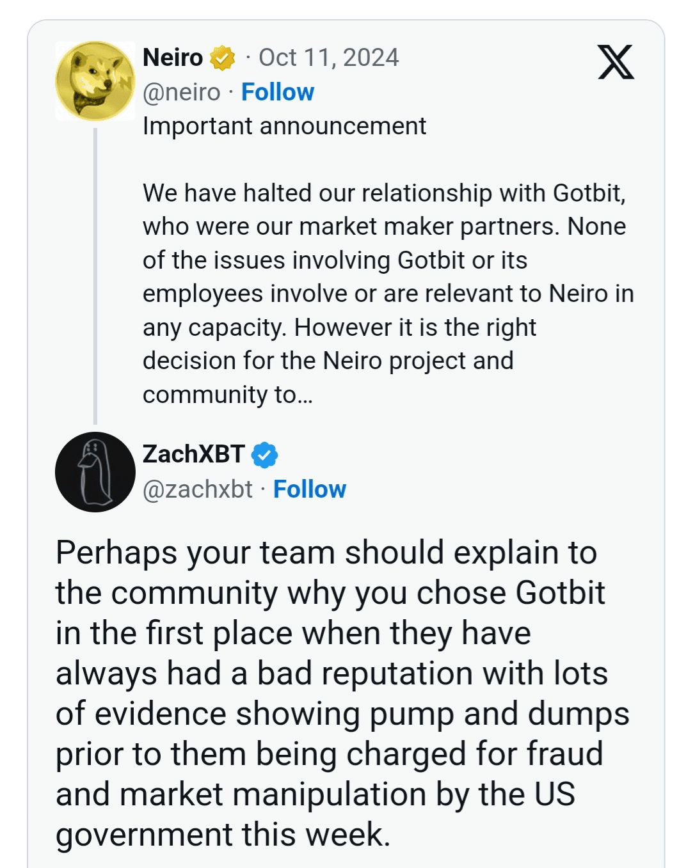Screen dimensions: 679x868
Task: Open the ZachXBT display name
Action: 193,454
